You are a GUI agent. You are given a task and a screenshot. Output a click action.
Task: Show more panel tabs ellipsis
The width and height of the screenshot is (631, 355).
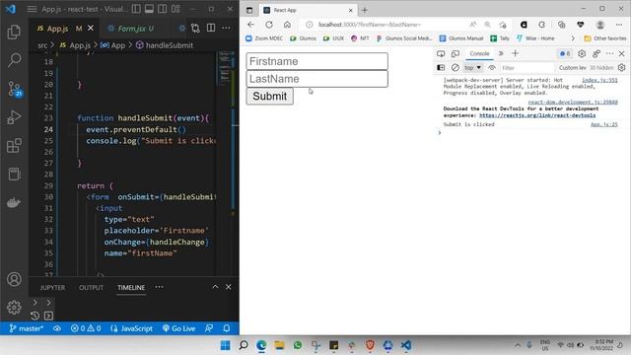160,287
